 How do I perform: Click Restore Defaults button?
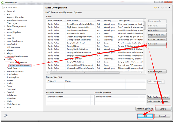[145, 109]
